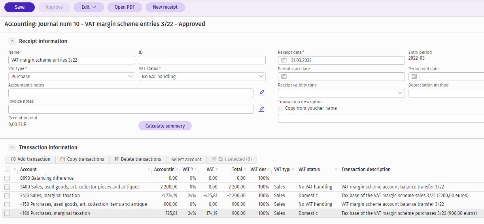
Task: Open the Period end date calendar icon
Action: coord(414,77)
